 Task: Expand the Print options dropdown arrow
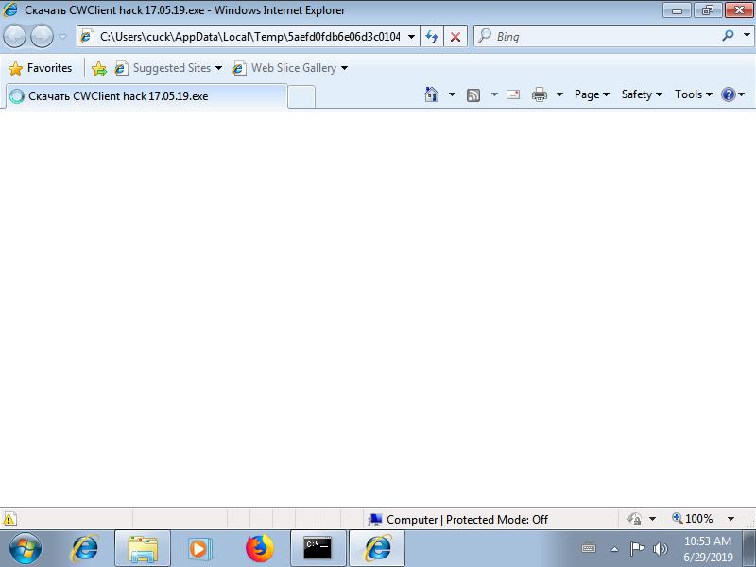(x=559, y=94)
